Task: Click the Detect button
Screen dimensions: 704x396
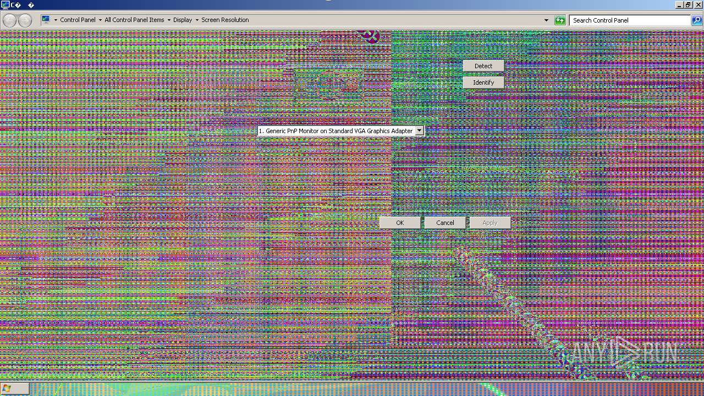Action: click(x=483, y=66)
